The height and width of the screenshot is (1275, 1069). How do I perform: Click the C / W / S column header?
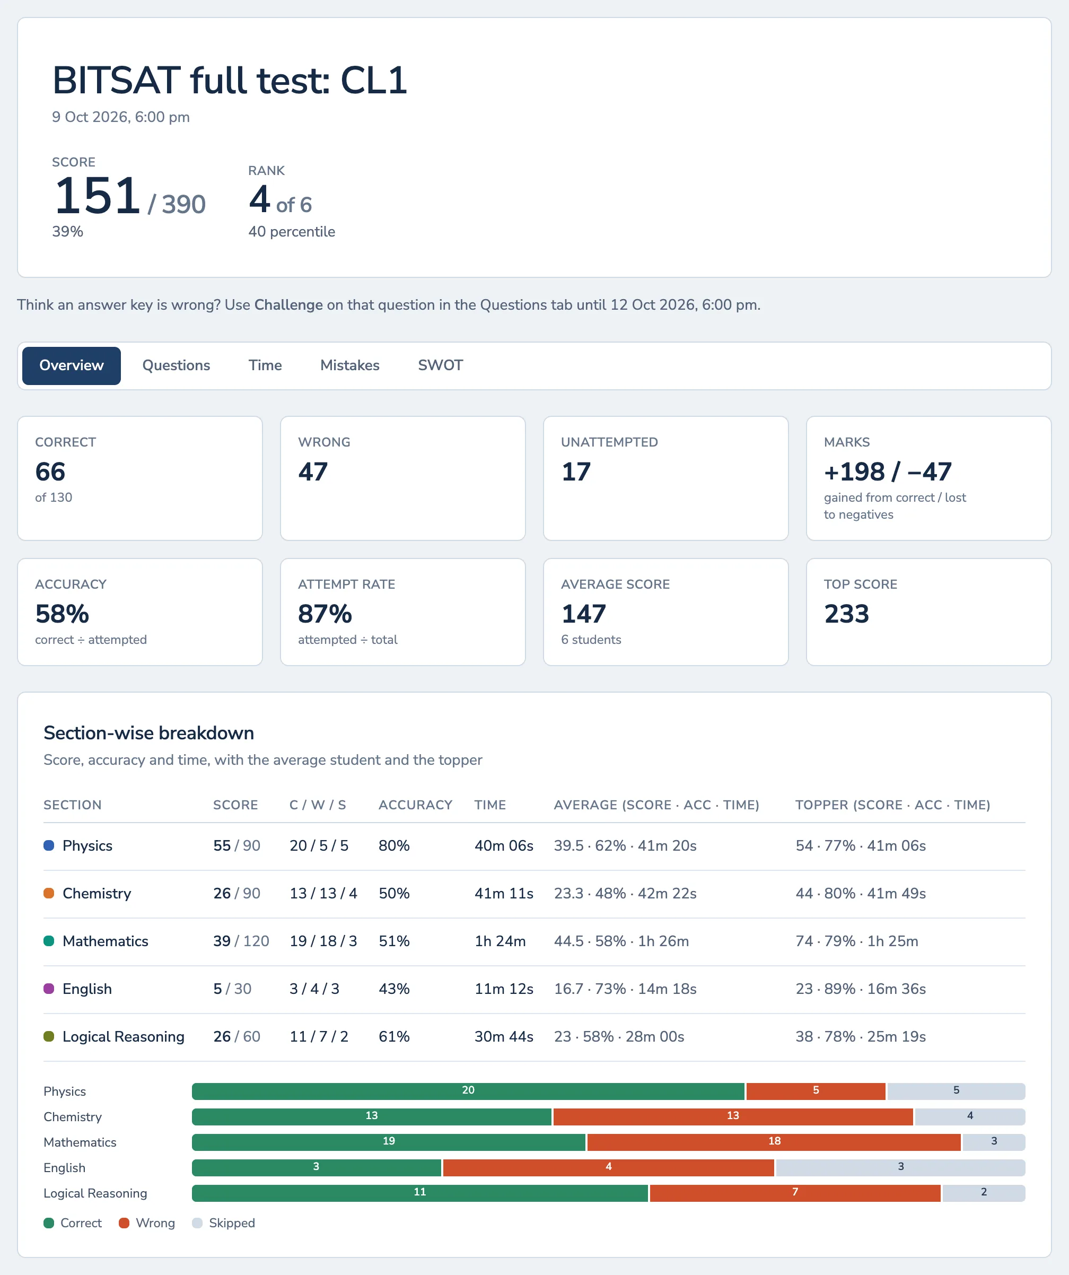318,805
